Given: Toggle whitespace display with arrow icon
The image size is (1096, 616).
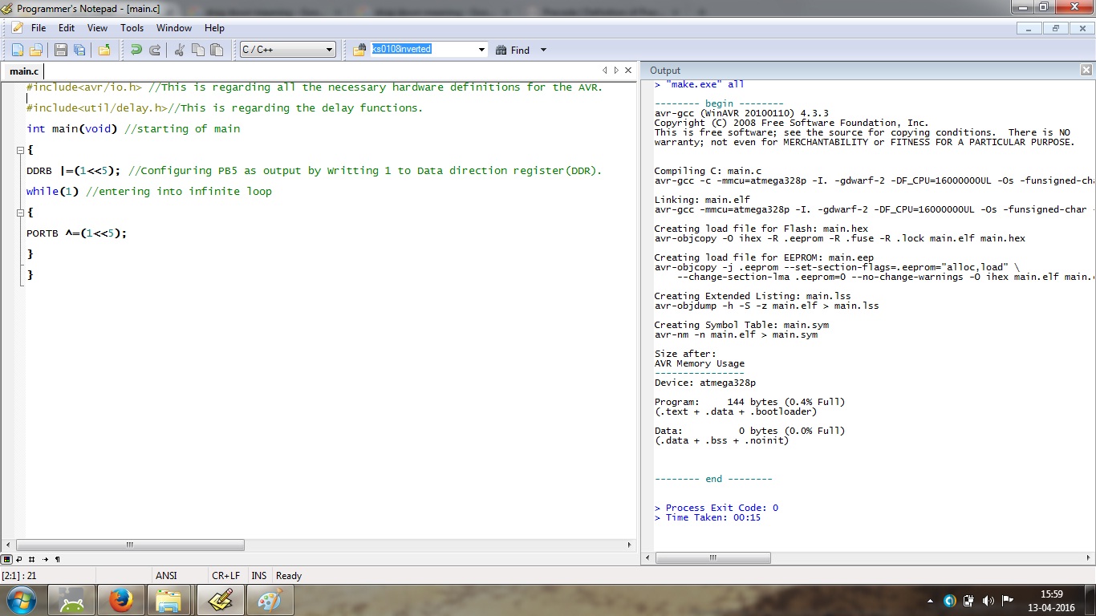Looking at the screenshot, I should pyautogui.click(x=45, y=559).
